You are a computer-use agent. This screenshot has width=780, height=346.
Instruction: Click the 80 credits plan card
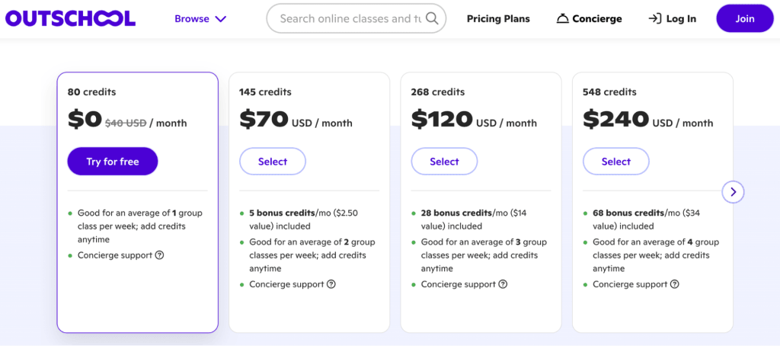pyautogui.click(x=137, y=297)
